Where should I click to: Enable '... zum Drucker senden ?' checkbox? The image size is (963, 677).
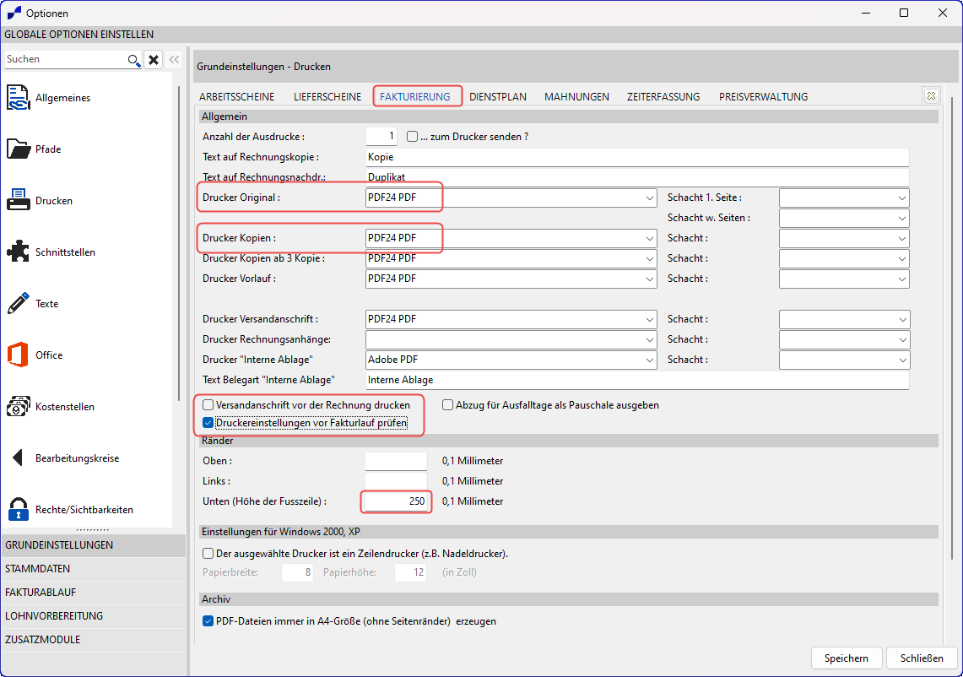click(412, 137)
